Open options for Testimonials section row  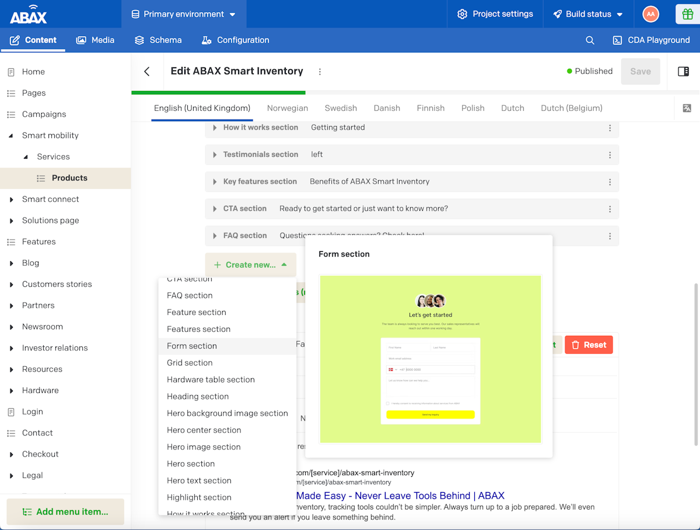click(610, 155)
